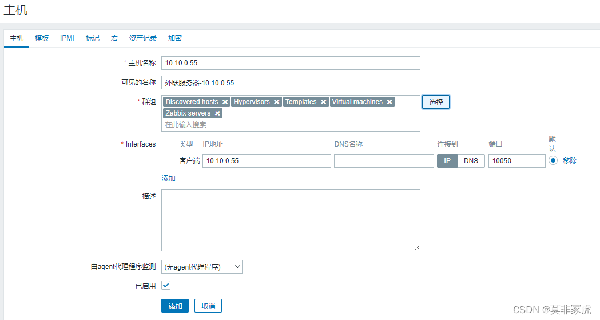Remove the Zabbix servers group tag

tap(217, 113)
